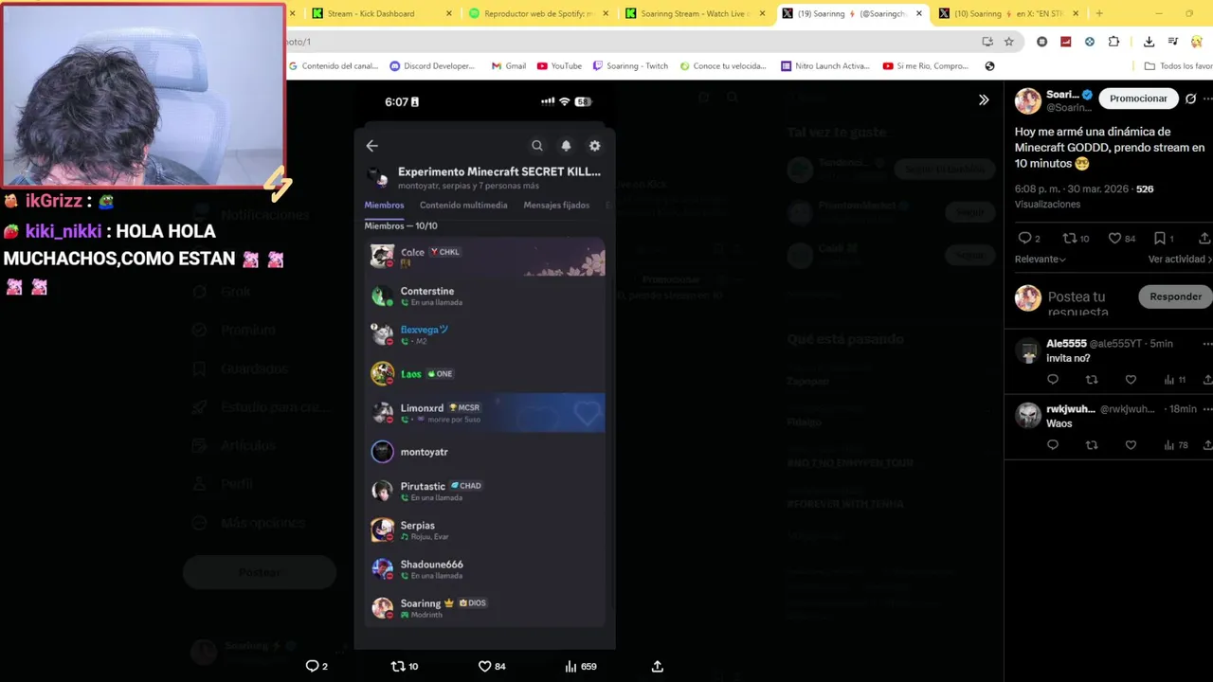The image size is (1213, 682).
Task: Open the Chrome downloads icon
Action: [x=1149, y=42]
